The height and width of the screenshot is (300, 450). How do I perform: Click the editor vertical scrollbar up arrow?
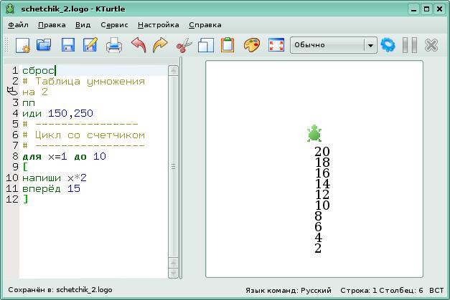pyautogui.click(x=173, y=70)
